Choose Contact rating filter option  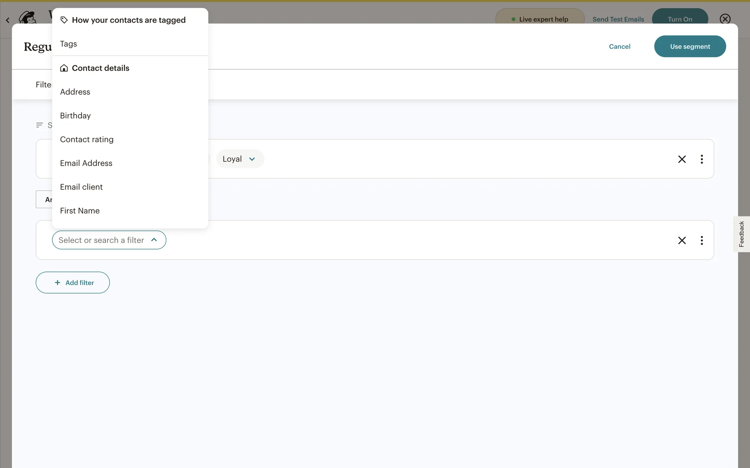tap(87, 139)
